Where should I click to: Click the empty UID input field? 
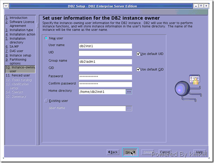105,53
